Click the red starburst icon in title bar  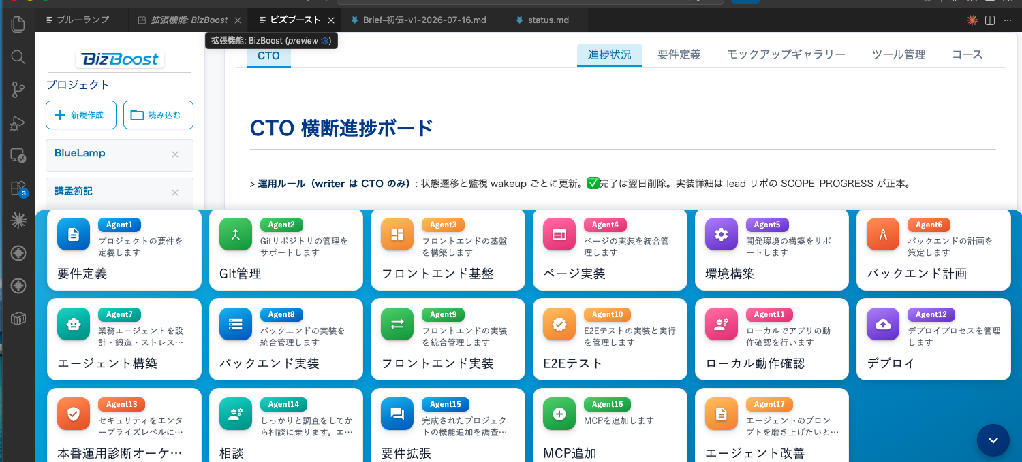[972, 20]
